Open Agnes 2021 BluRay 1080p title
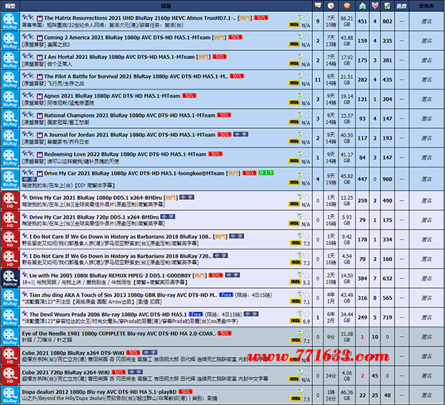The width and height of the screenshot is (445, 405). [x=112, y=96]
